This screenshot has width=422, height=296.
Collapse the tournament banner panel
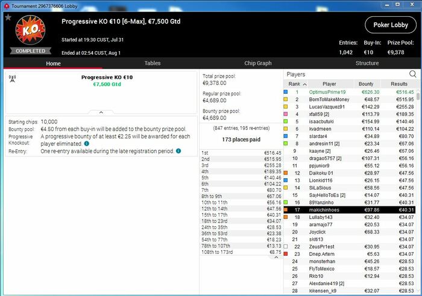101,113
